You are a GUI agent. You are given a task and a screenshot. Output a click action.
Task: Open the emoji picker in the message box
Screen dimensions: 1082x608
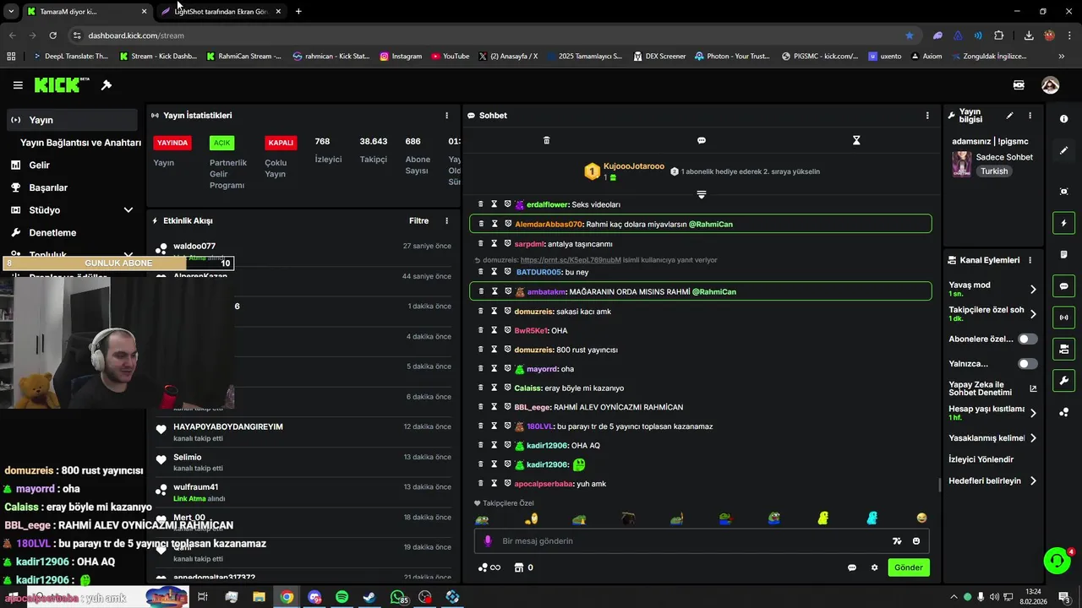coord(916,541)
